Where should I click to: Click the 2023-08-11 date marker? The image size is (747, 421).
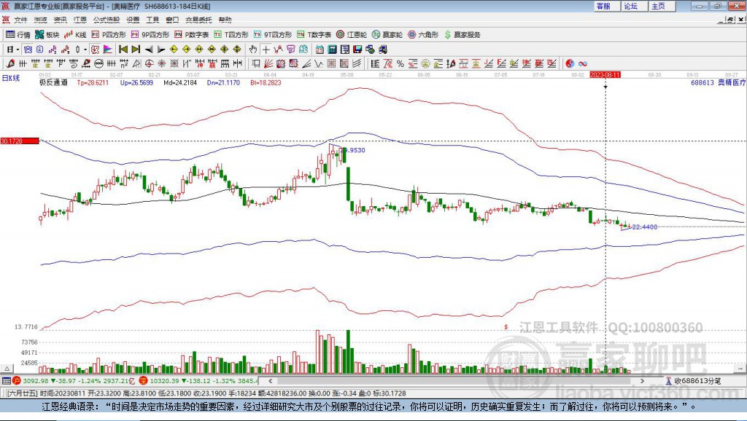pos(605,75)
